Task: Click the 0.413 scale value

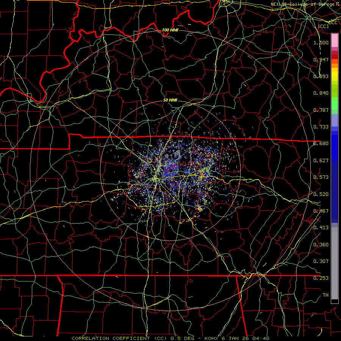Action: (321, 228)
